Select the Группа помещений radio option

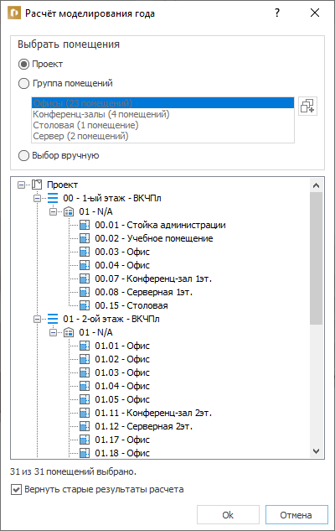(23, 83)
